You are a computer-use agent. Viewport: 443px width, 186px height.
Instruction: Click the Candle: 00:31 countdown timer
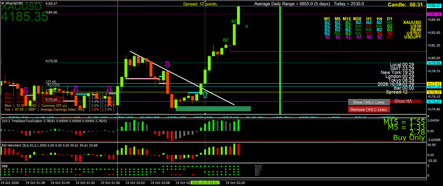[405, 5]
